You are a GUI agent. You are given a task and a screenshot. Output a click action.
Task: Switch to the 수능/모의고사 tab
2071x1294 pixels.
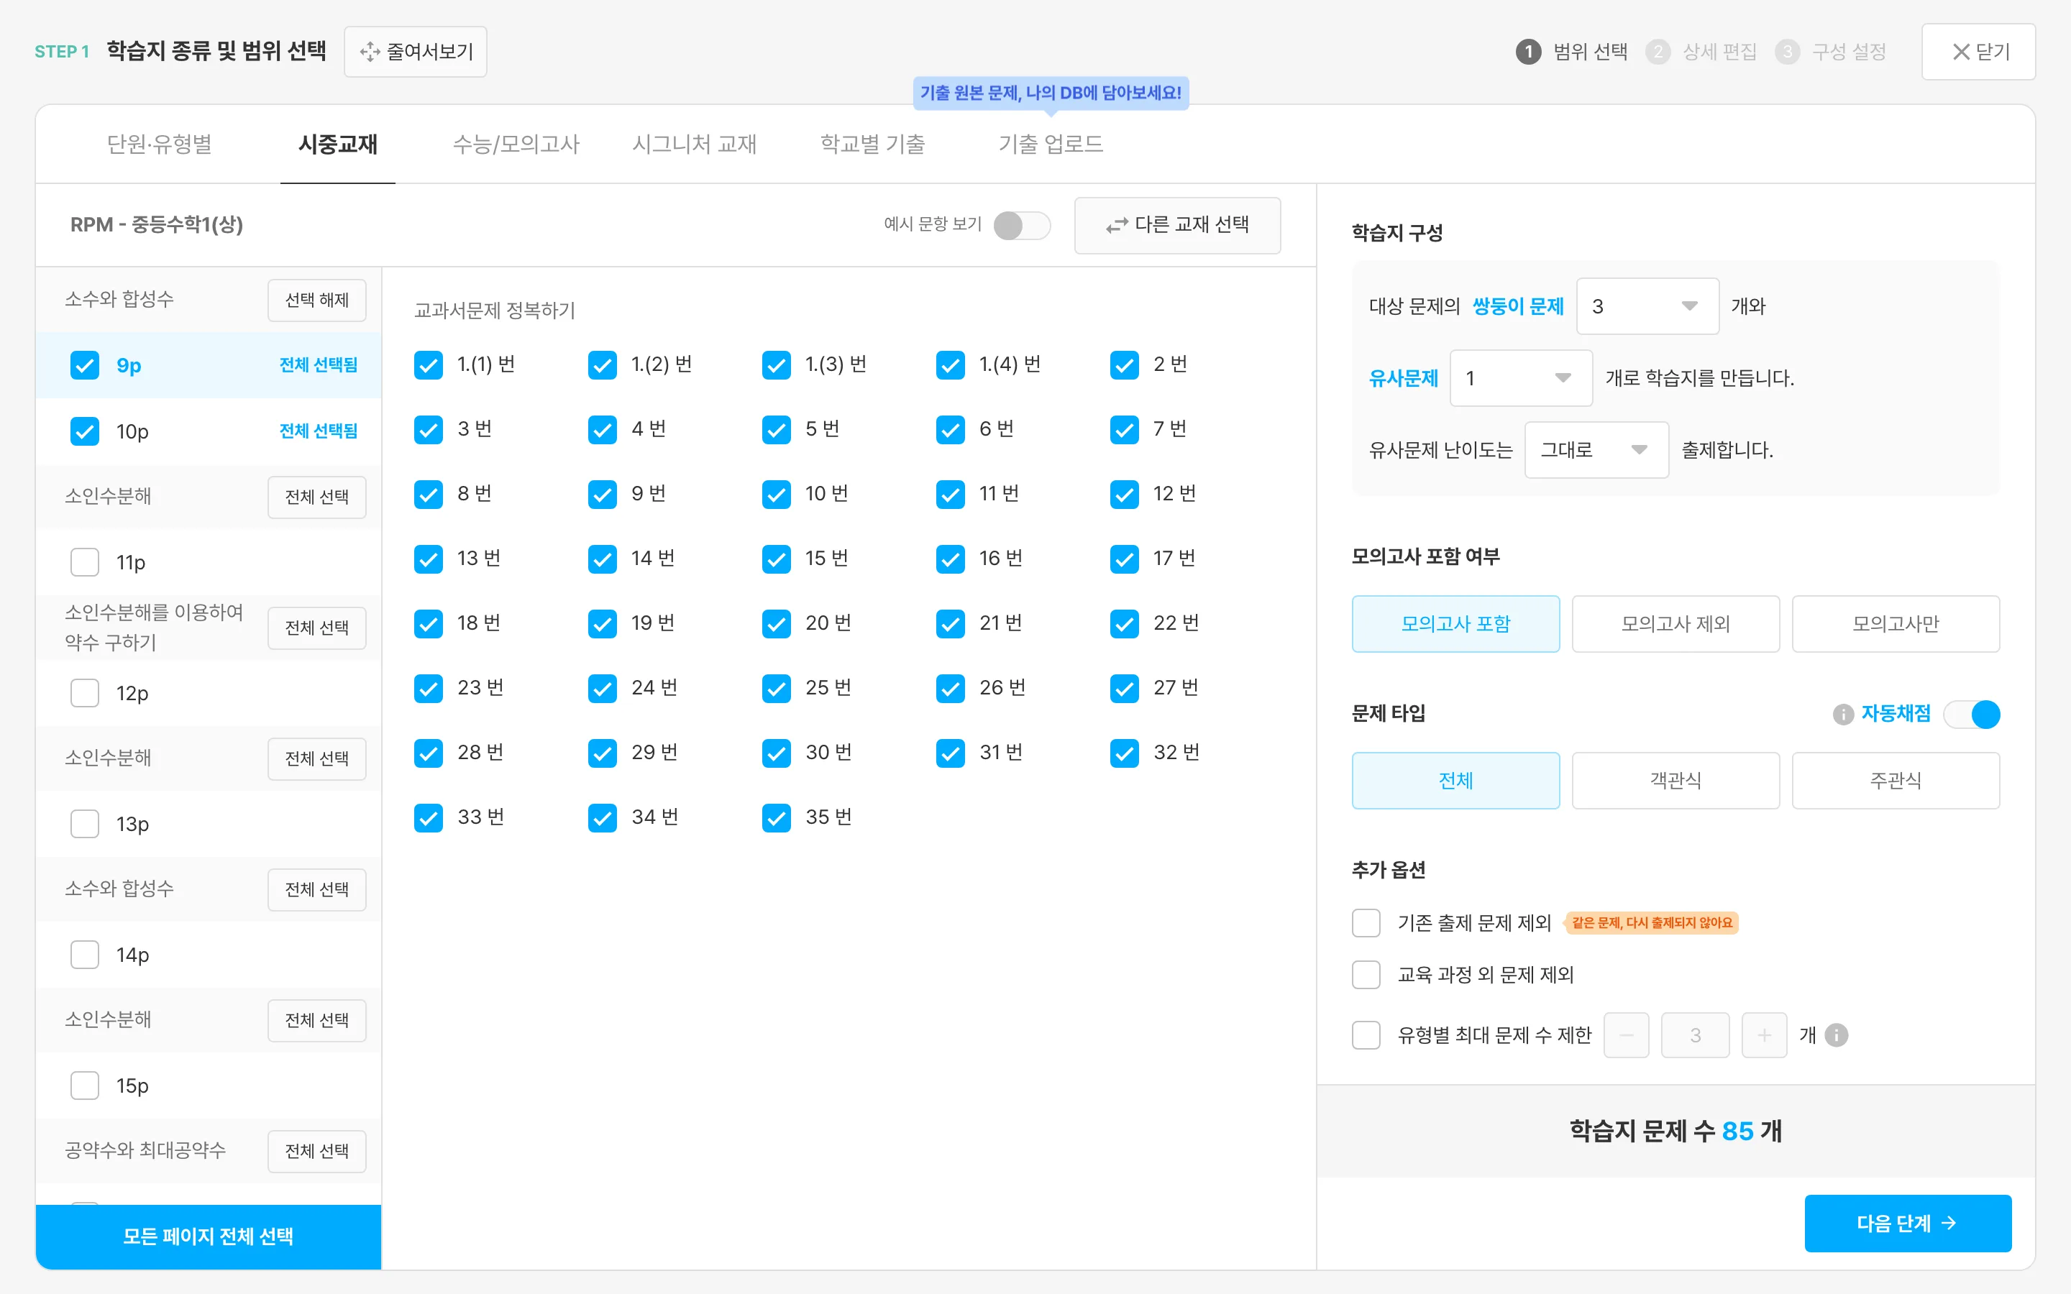coord(516,144)
